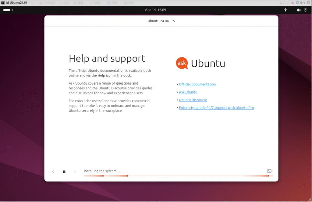The width and height of the screenshot is (312, 202).
Task: Click the Help and support heading
Action: [107, 58]
